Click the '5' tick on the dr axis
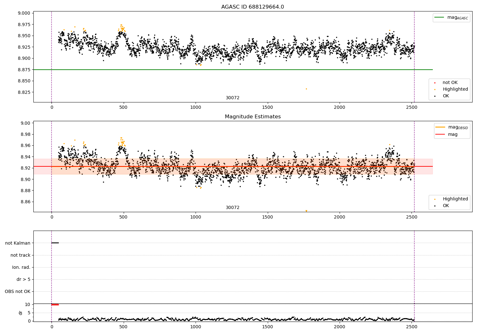This screenshot has width=477, height=334. [x=29, y=313]
